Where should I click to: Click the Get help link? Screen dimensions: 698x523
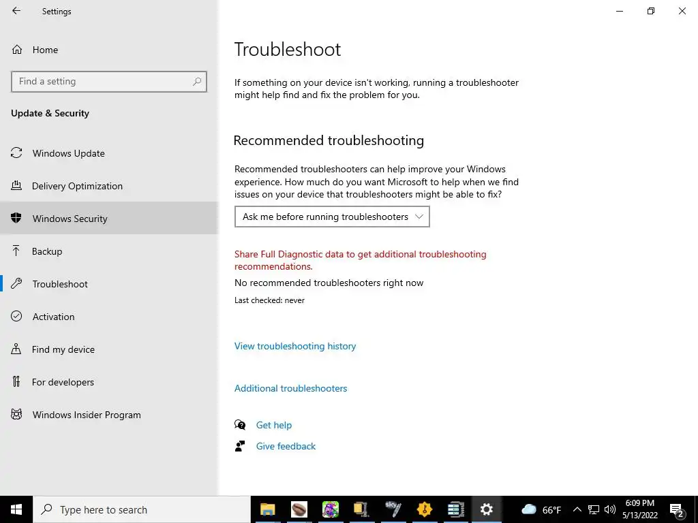[274, 425]
